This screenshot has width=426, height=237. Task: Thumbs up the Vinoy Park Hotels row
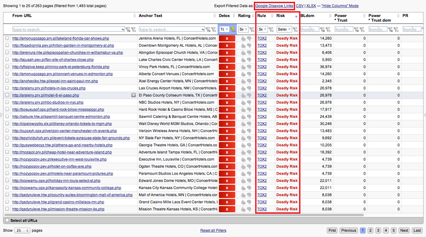243,67
